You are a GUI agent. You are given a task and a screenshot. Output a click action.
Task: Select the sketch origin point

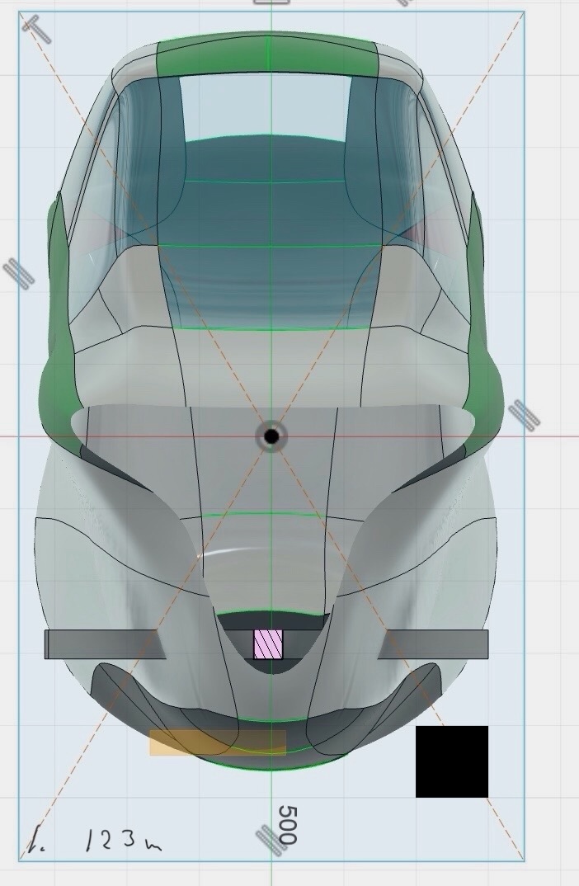(x=271, y=436)
